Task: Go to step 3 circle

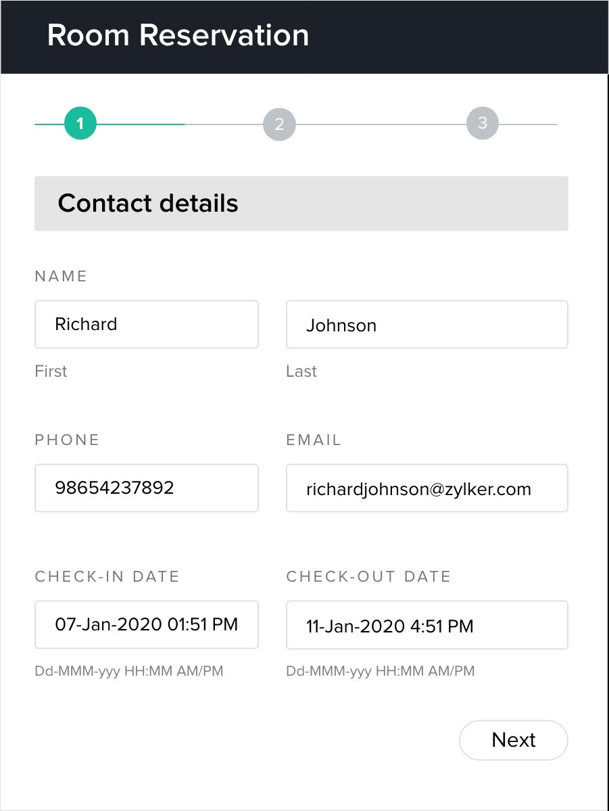Action: [x=482, y=123]
